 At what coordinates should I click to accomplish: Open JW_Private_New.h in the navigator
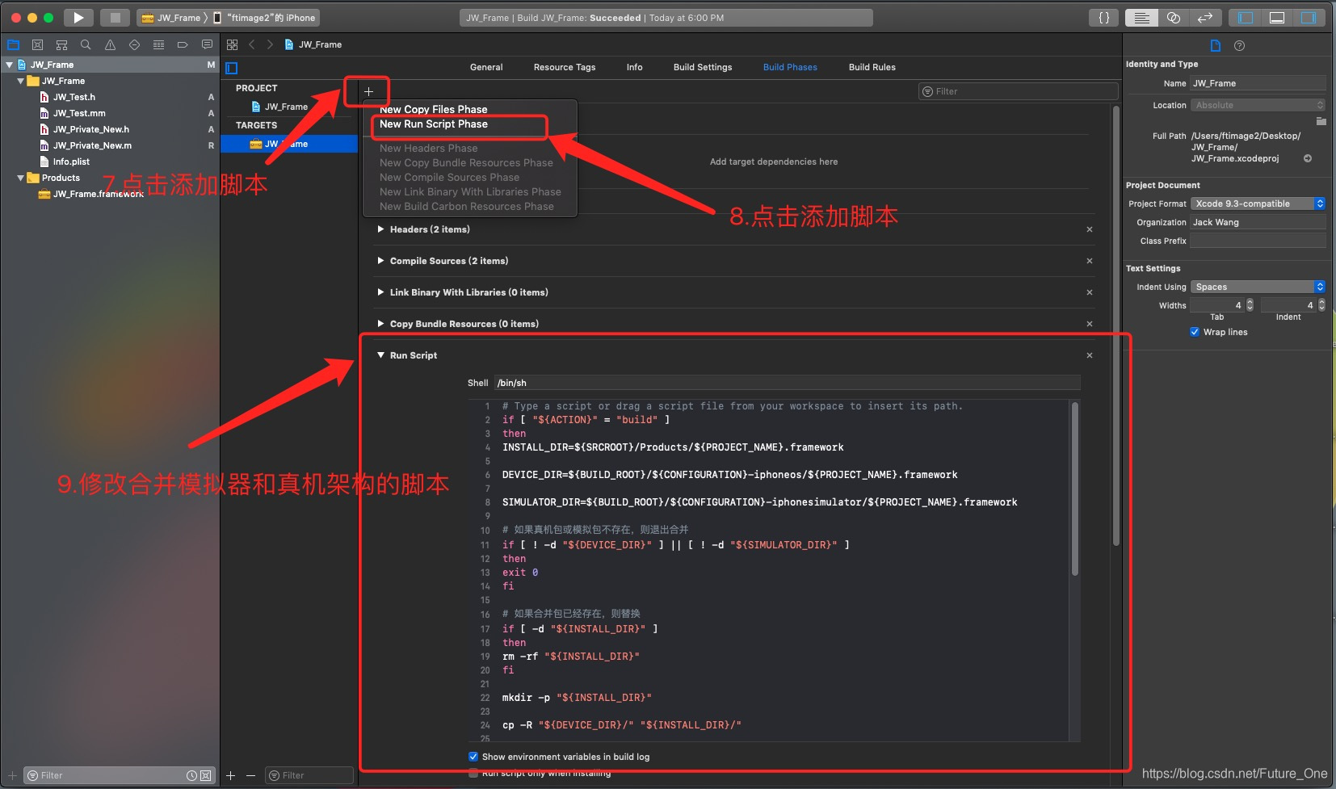point(91,129)
